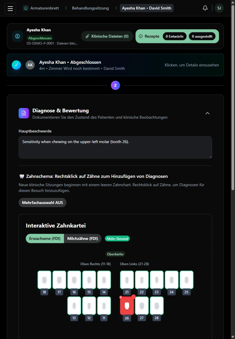
Task: Switch to Erwachsene (FDI) tab
Action: coord(45,238)
